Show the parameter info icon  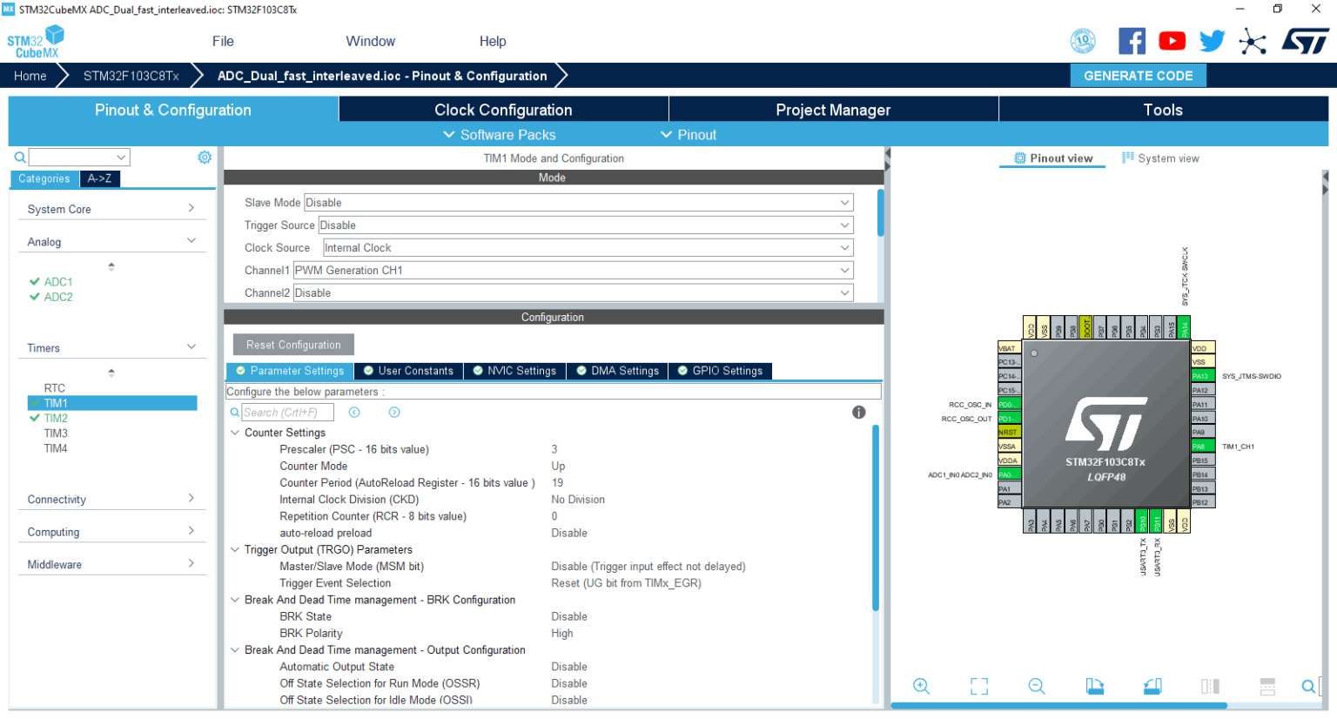tap(859, 413)
